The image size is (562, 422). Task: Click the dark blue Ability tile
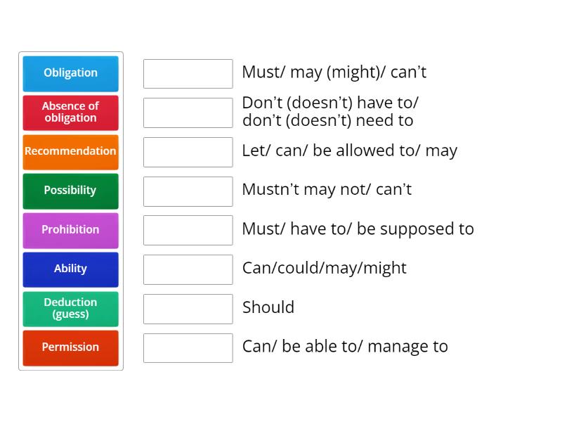(x=70, y=269)
